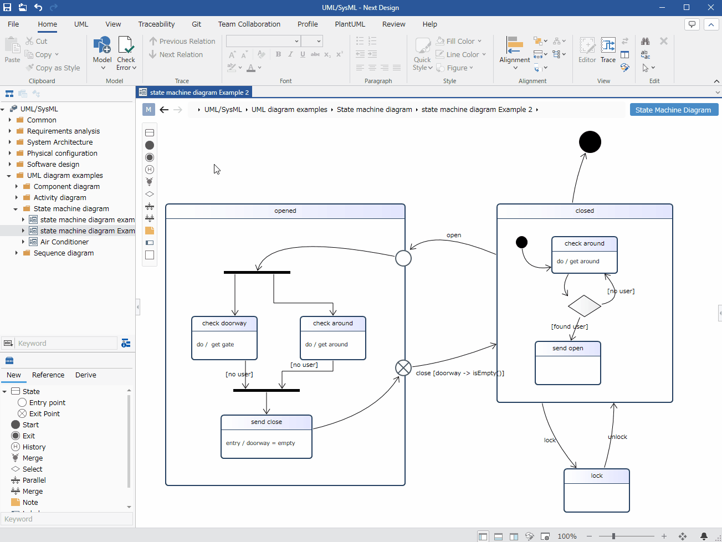The image size is (722, 542).
Task: Collapse the State machine diagram folder
Action: pyautogui.click(x=16, y=209)
